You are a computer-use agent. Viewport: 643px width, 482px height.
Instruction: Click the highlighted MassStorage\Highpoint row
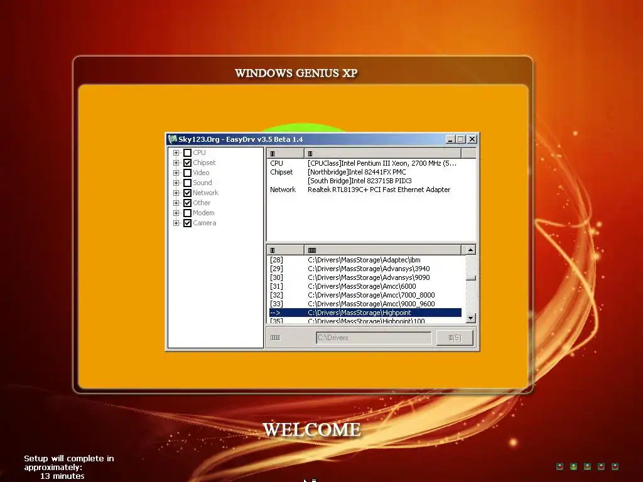click(365, 313)
